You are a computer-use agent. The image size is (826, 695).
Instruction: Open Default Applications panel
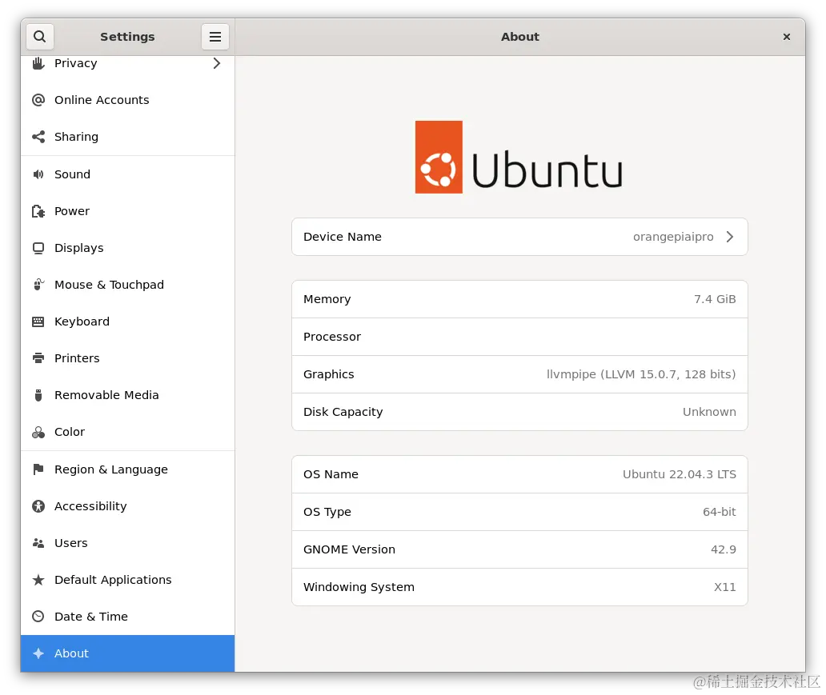coord(127,580)
